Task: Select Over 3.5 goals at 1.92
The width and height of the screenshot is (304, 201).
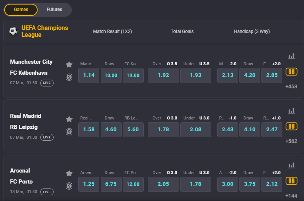Action: 163,75
